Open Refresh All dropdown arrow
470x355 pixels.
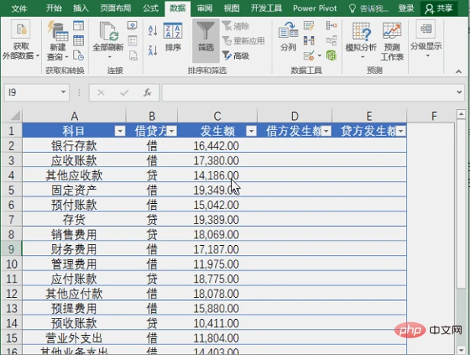pos(109,56)
